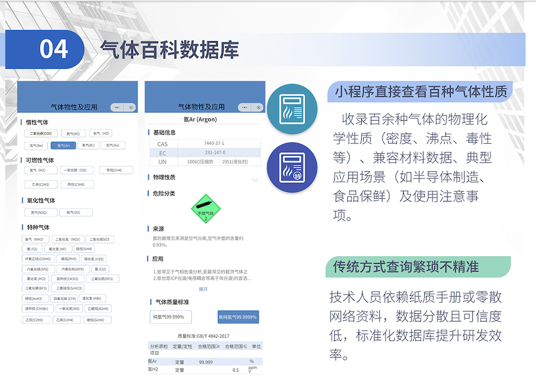
Task: Select the 六氟化钨(WF6) gas chip
Action: coord(73,269)
